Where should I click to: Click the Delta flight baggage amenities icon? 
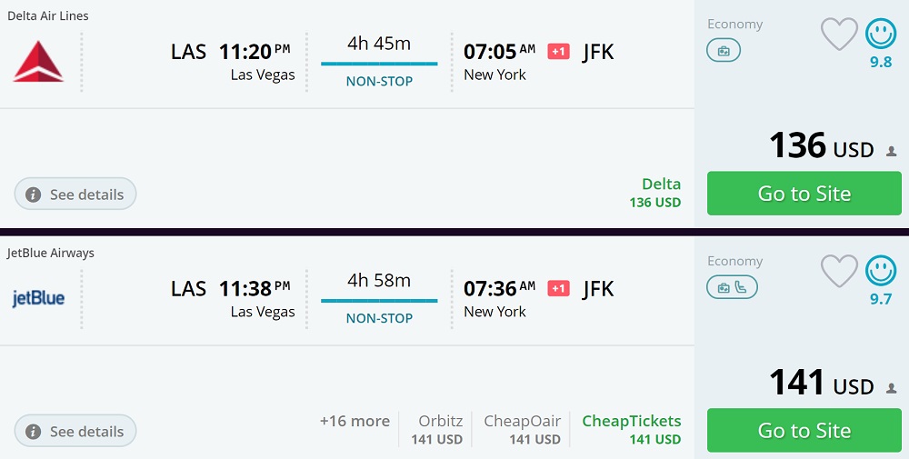click(x=724, y=51)
